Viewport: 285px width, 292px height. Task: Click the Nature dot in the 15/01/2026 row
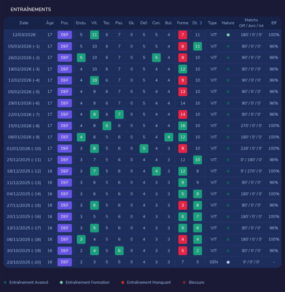228,126
